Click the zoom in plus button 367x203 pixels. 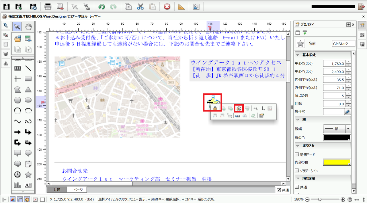pos(343,199)
